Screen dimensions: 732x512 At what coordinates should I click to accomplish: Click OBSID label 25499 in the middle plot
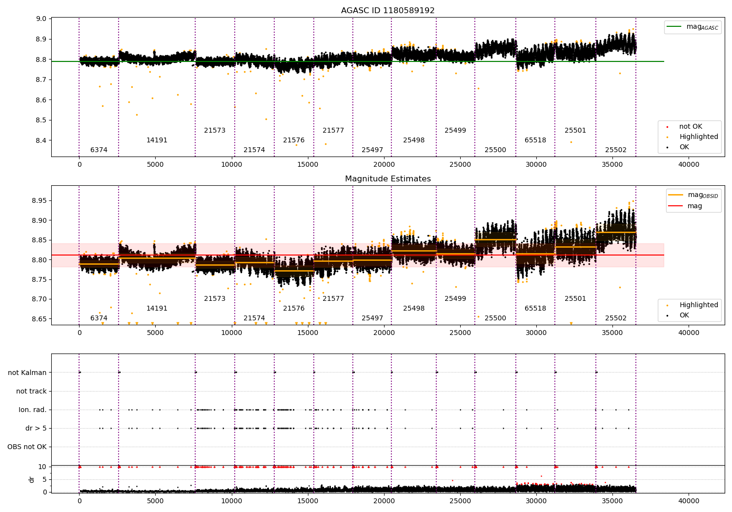pos(455,299)
